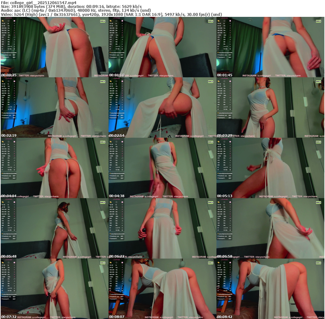The width and height of the screenshot is (325, 319).
Task: Click the clock icon in the 00:03:29 frame overlay
Action: tap(224, 81)
